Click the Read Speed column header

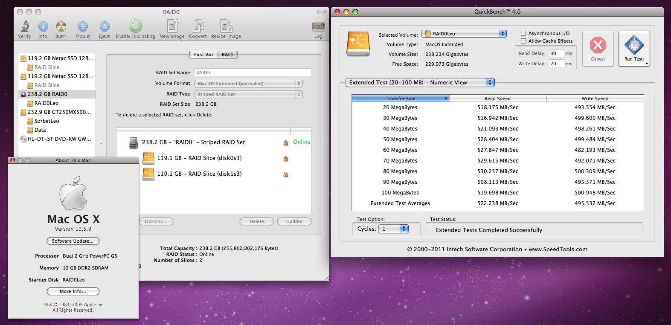pos(498,99)
